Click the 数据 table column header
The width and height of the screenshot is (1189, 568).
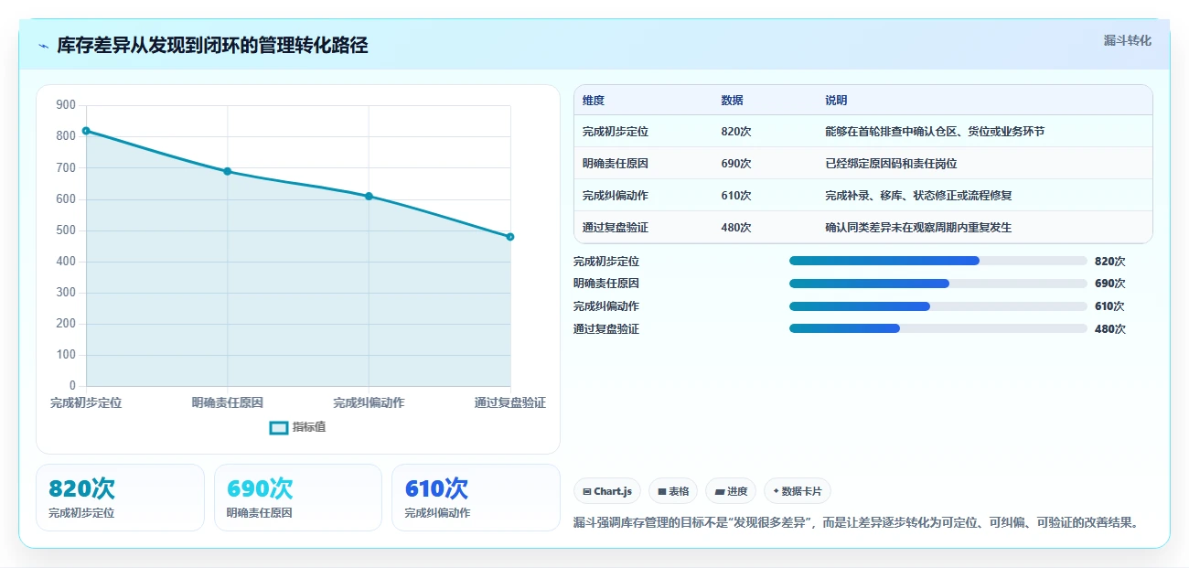coord(732,101)
